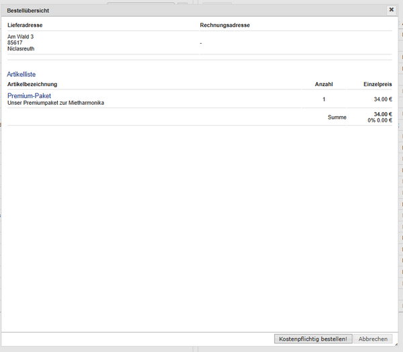Screen dimensions: 403x352
Task: Select the Einzelpreis column header
Action: 377,85
